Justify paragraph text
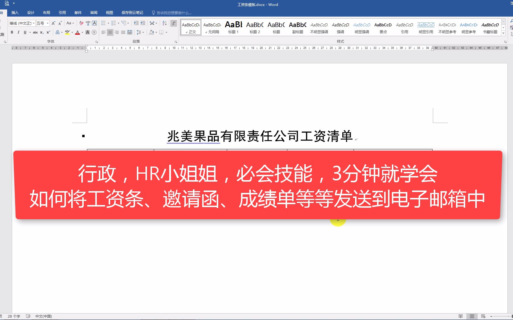 point(123,32)
